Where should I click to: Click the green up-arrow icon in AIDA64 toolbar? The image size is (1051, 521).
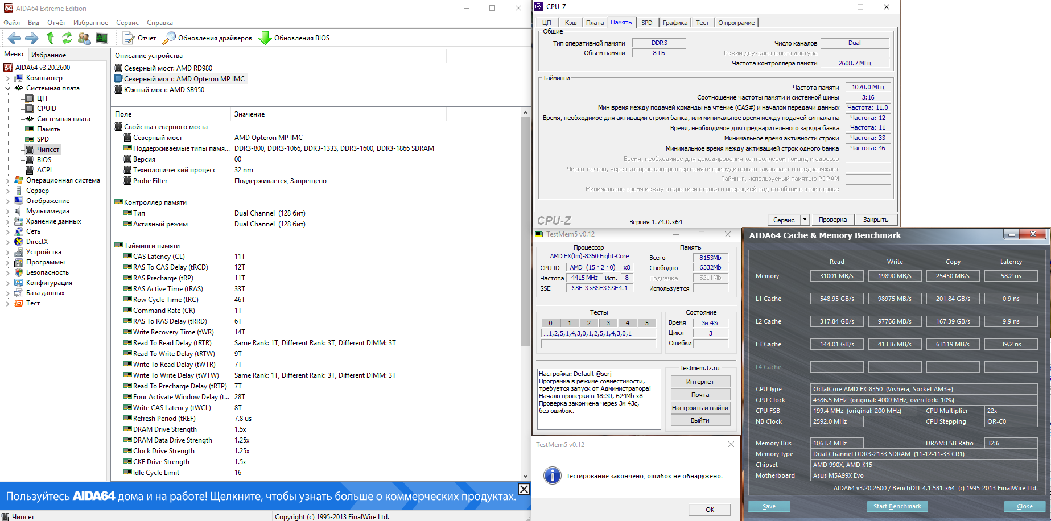[x=50, y=38]
